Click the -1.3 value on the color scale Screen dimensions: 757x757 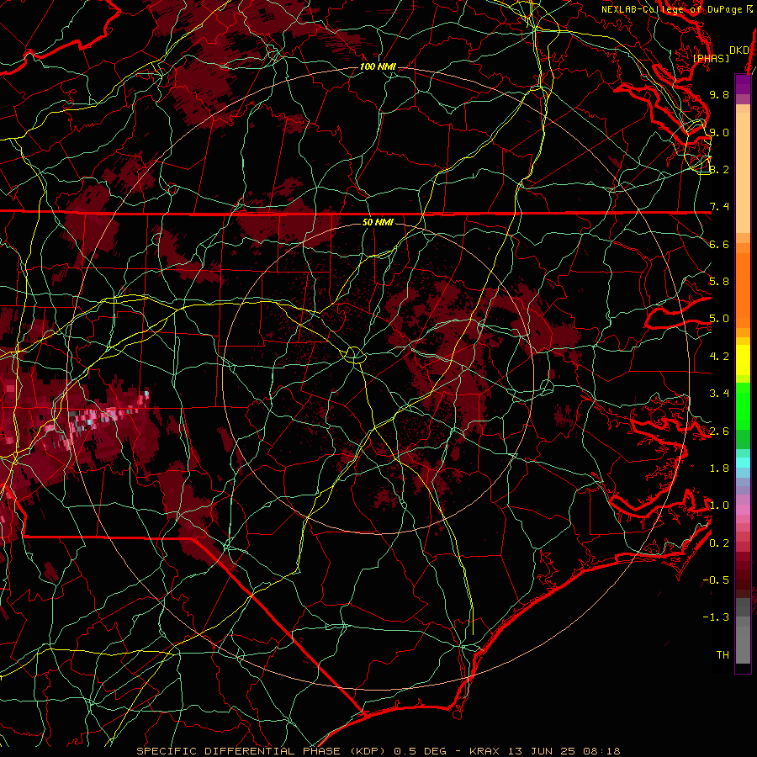pyautogui.click(x=717, y=617)
